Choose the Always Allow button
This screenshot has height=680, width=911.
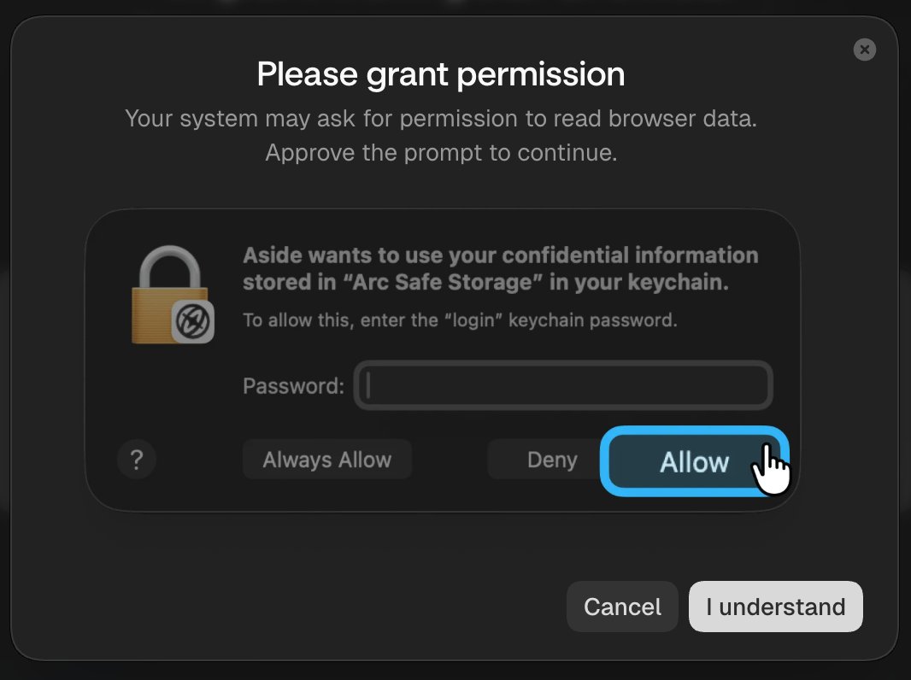coord(327,460)
